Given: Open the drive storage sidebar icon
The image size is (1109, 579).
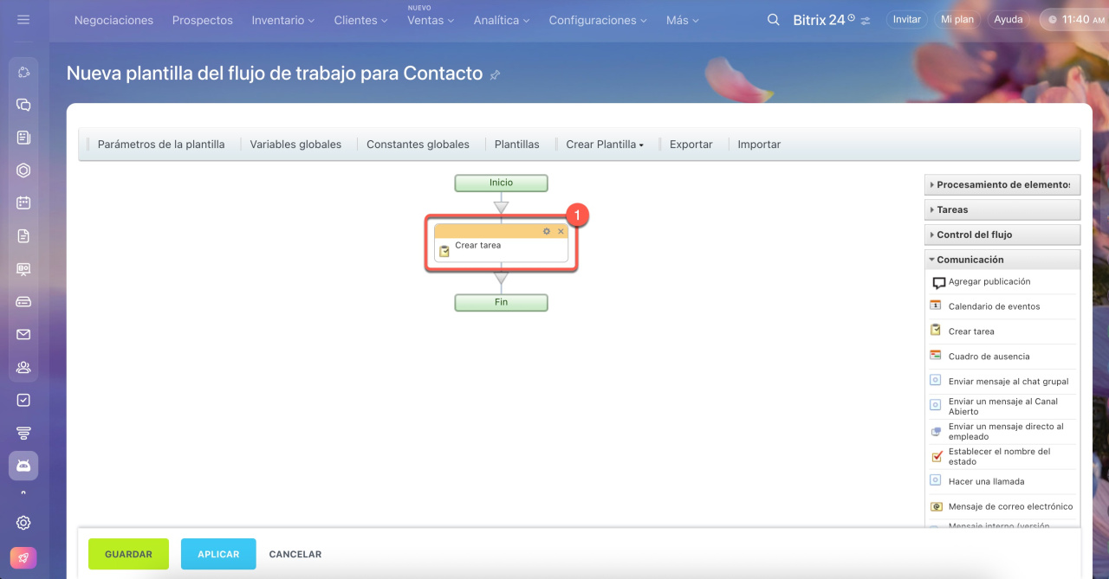Looking at the screenshot, I should [x=23, y=302].
